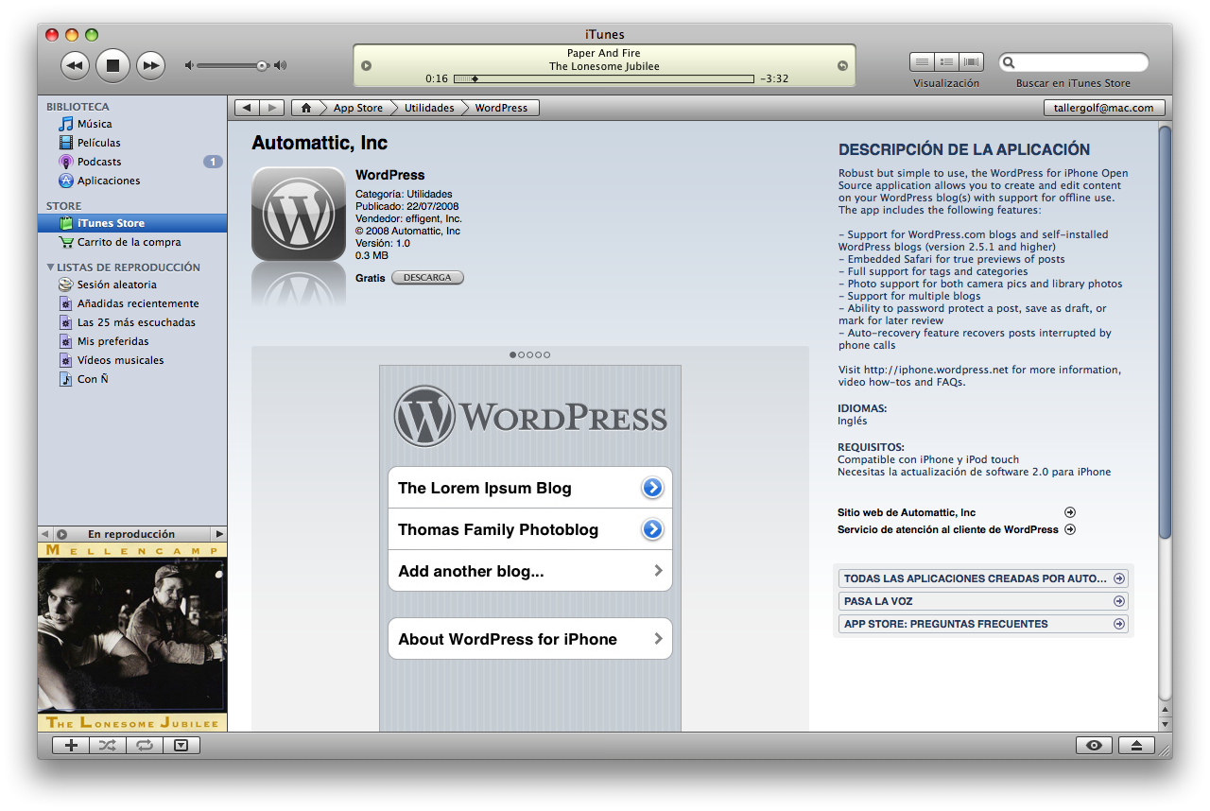Select the first screenshot page dot
The height and width of the screenshot is (811, 1210).
513,355
